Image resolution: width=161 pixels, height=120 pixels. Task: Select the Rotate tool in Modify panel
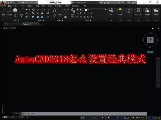click(38, 10)
